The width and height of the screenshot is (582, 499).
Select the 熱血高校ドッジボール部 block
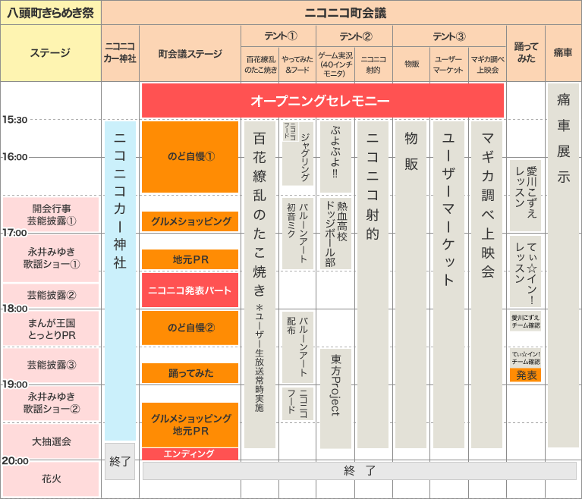(x=336, y=234)
